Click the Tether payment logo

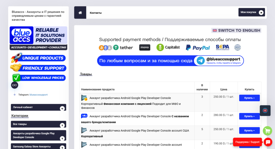123,47
